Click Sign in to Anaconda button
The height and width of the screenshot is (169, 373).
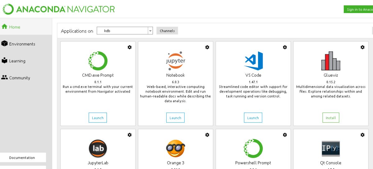358,9
